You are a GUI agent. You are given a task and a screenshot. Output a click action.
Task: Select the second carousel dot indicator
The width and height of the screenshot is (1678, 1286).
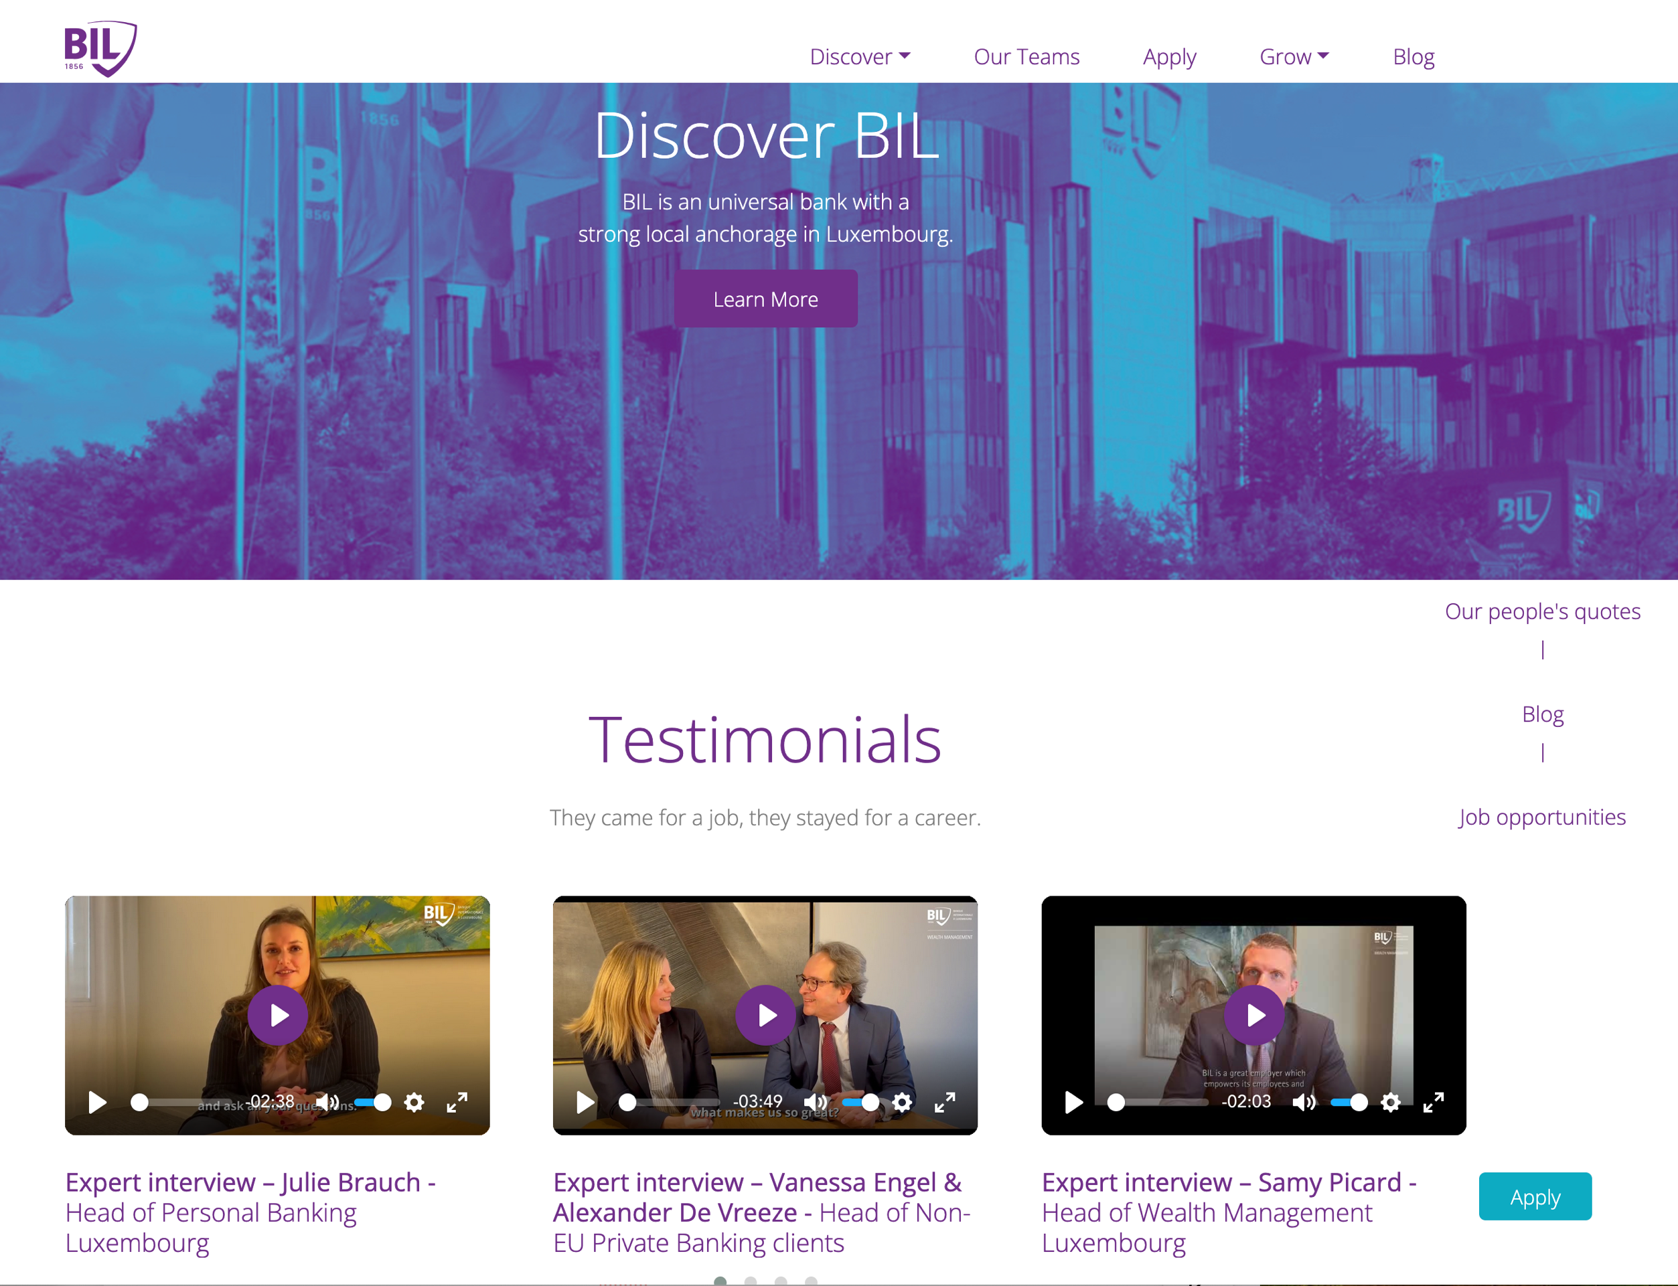coord(750,1280)
